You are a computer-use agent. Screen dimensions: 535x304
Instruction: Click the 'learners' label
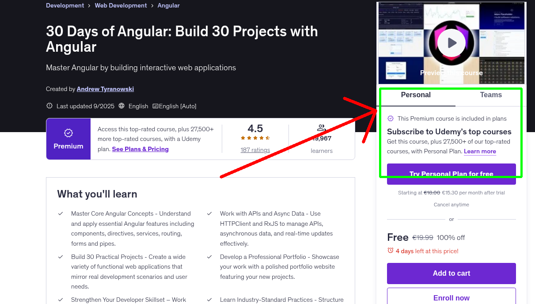click(x=322, y=151)
